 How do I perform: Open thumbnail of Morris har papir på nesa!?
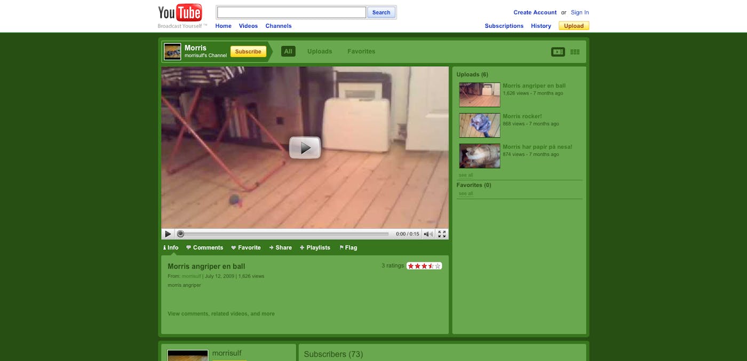tap(480, 156)
